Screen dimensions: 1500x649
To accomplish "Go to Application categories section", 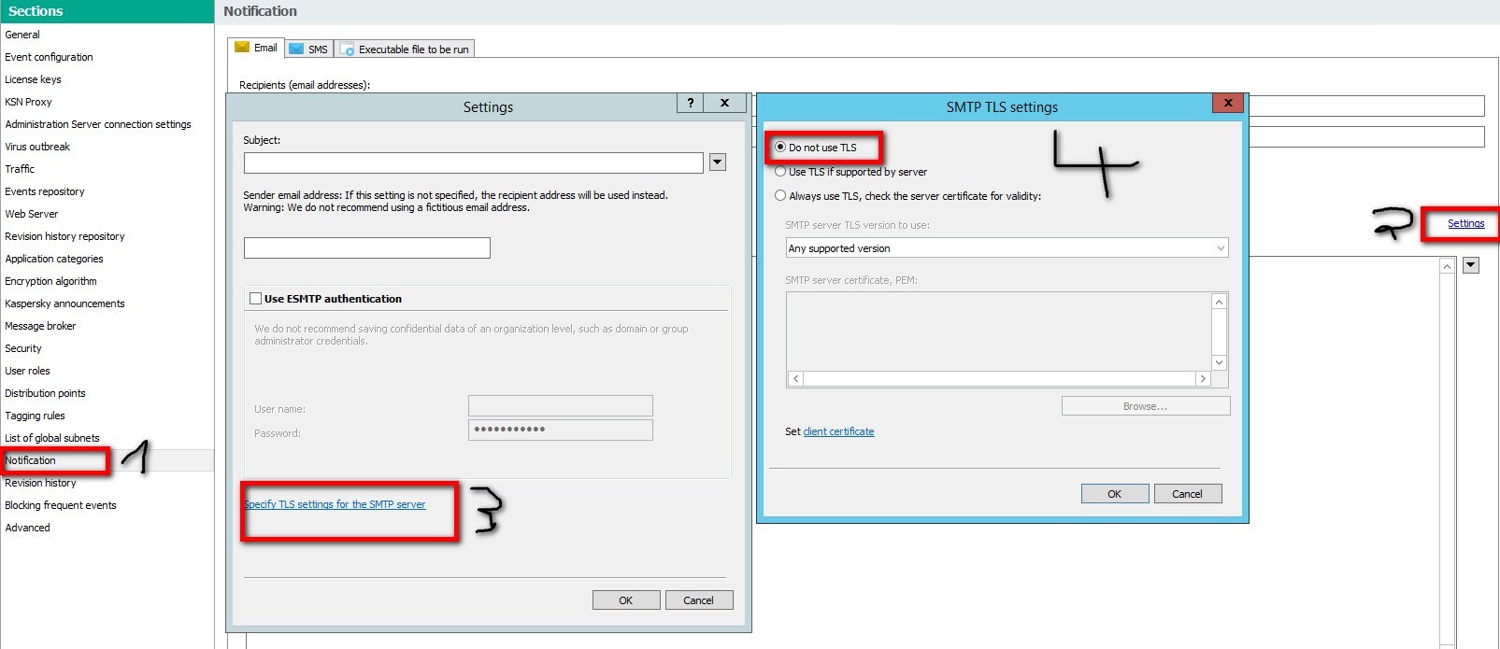I will (54, 259).
